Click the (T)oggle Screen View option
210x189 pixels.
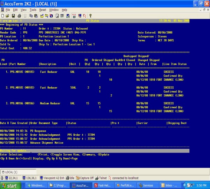65,155
